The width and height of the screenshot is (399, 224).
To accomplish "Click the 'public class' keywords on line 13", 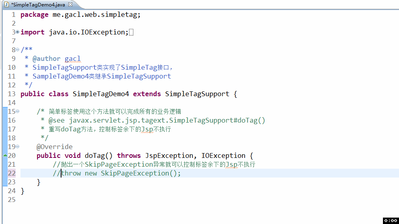I will pyautogui.click(x=45, y=94).
